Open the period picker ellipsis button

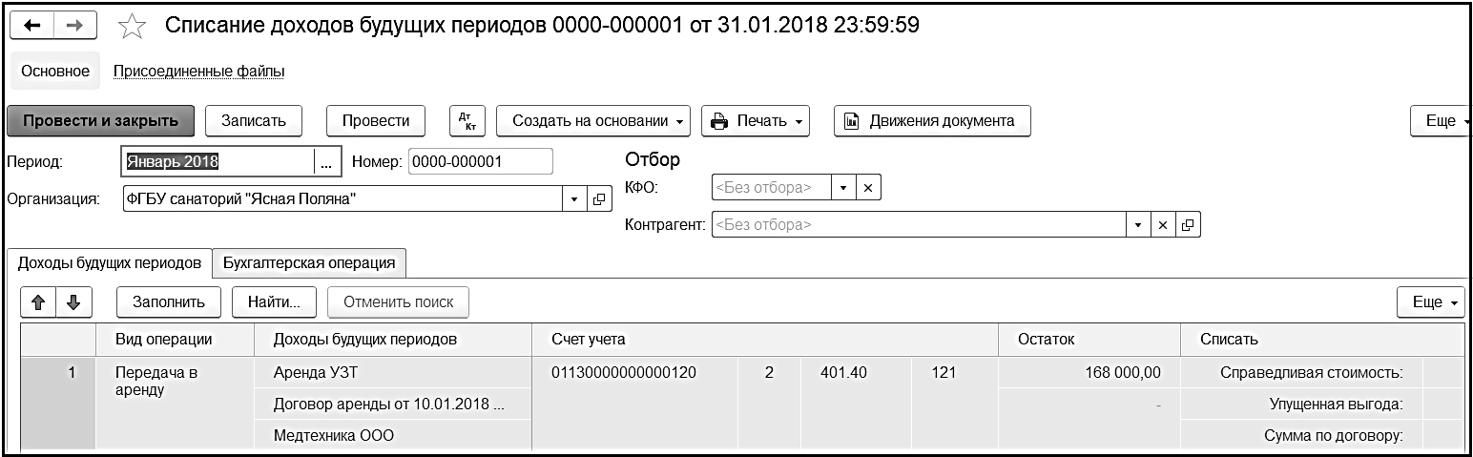point(327,163)
